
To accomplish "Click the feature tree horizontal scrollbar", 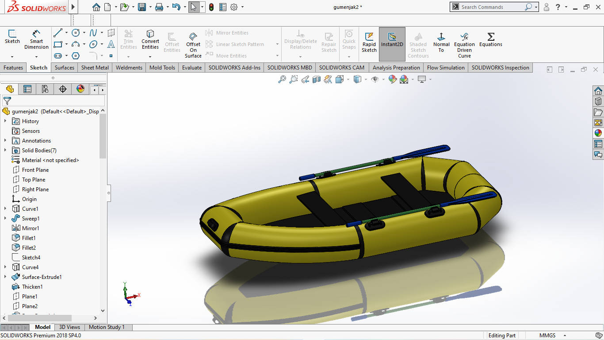I will (x=39, y=318).
